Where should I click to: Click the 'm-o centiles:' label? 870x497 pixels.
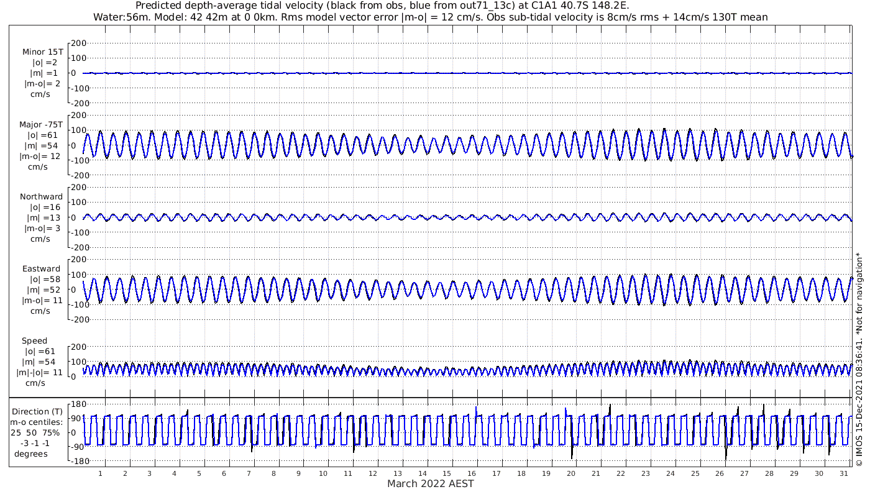38,422
